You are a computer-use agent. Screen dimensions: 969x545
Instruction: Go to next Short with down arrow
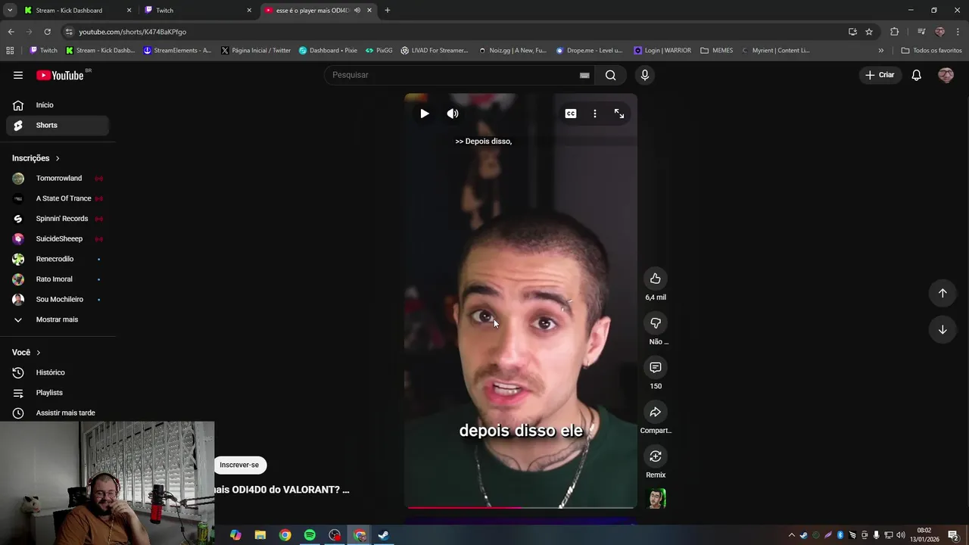pyautogui.click(x=943, y=329)
